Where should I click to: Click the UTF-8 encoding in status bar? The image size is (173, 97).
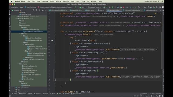click(x=142, y=96)
